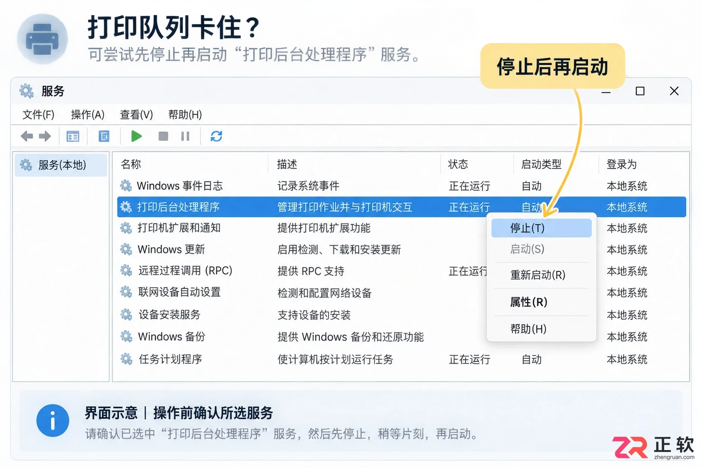Image resolution: width=702 pixels, height=468 pixels.
Task: Select the Windows 事件日志 service name
Action: [180, 186]
